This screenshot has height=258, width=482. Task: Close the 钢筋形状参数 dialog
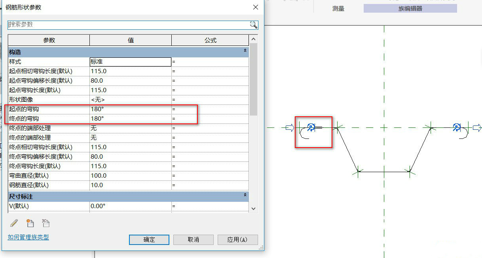tap(256, 7)
